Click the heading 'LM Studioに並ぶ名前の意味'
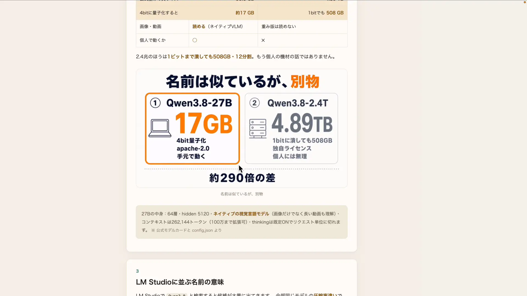 (180, 282)
